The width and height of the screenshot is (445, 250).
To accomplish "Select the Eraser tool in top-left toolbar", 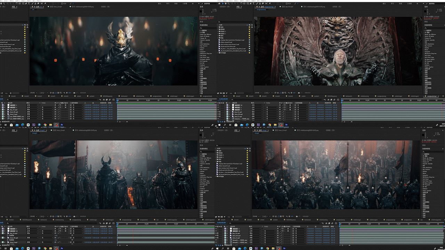I will pyautogui.click(x=38, y=3).
